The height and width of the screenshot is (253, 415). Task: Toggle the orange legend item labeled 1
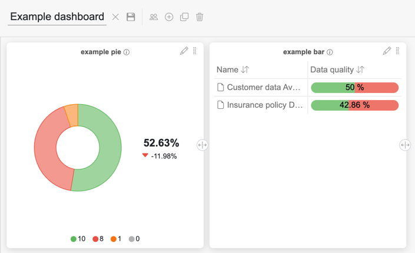click(x=116, y=239)
